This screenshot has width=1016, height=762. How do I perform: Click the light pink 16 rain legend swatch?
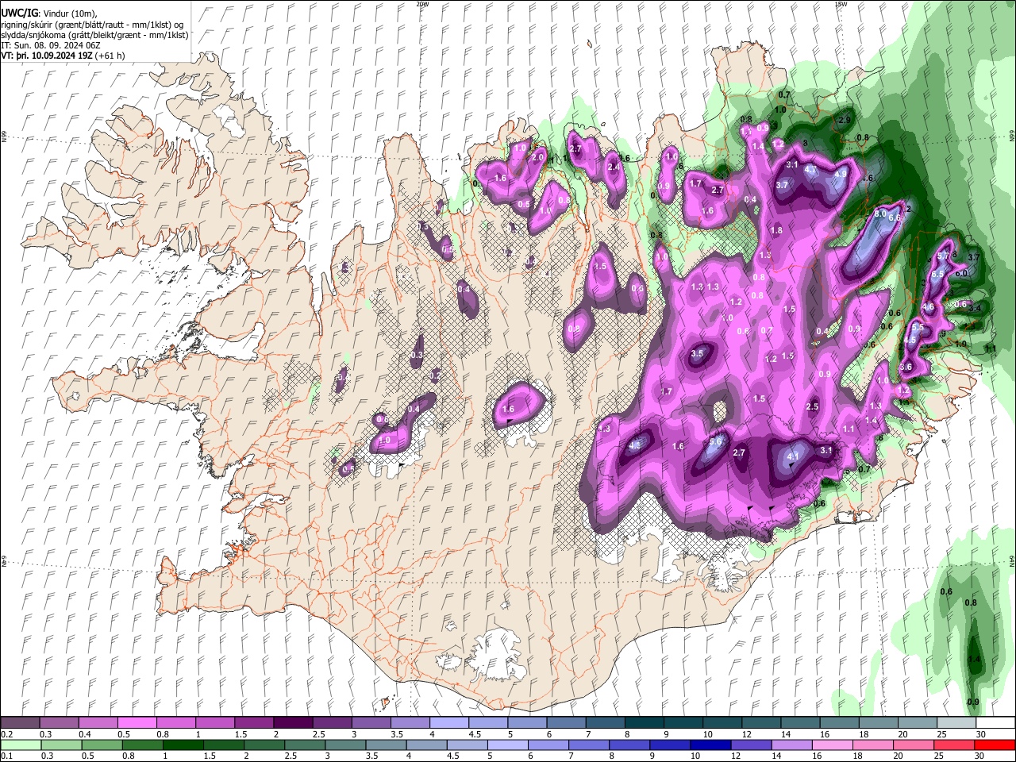tap(832, 745)
